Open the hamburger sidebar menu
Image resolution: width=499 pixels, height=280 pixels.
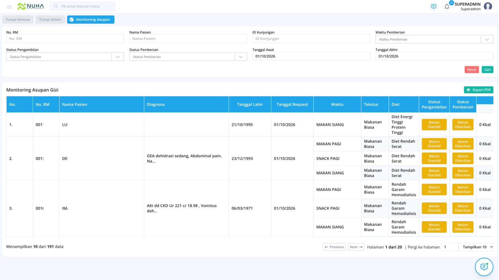pyautogui.click(x=9, y=7)
